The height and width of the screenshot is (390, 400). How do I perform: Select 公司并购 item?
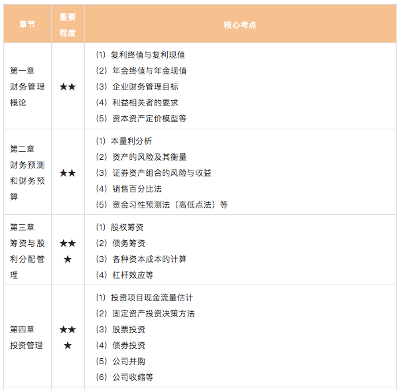tap(121, 361)
